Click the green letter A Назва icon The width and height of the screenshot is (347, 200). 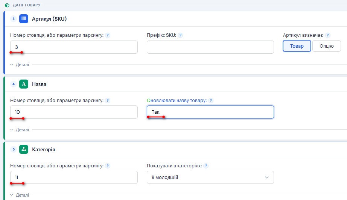24,84
